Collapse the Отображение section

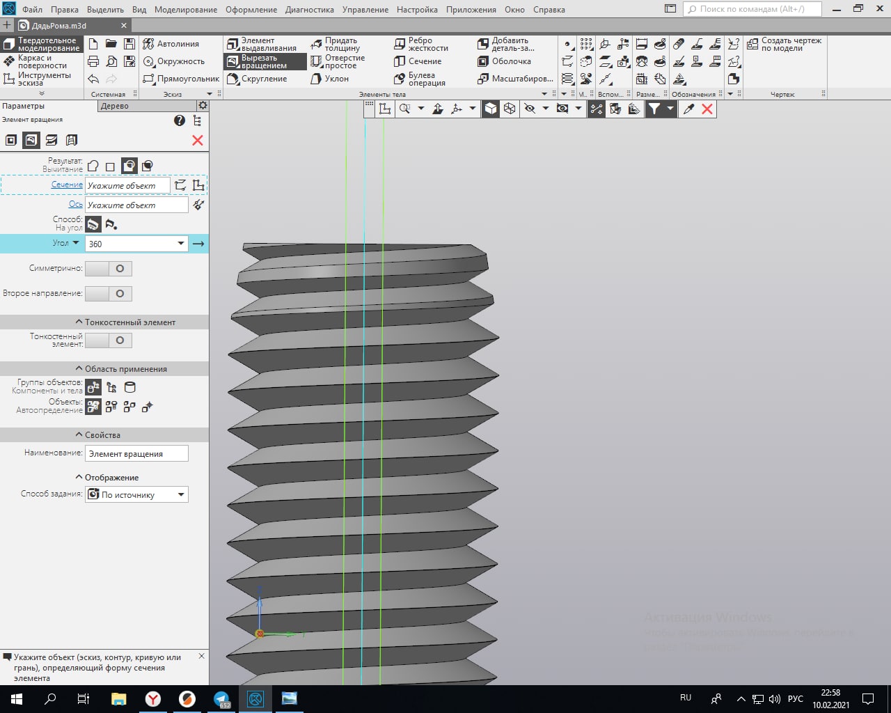79,477
